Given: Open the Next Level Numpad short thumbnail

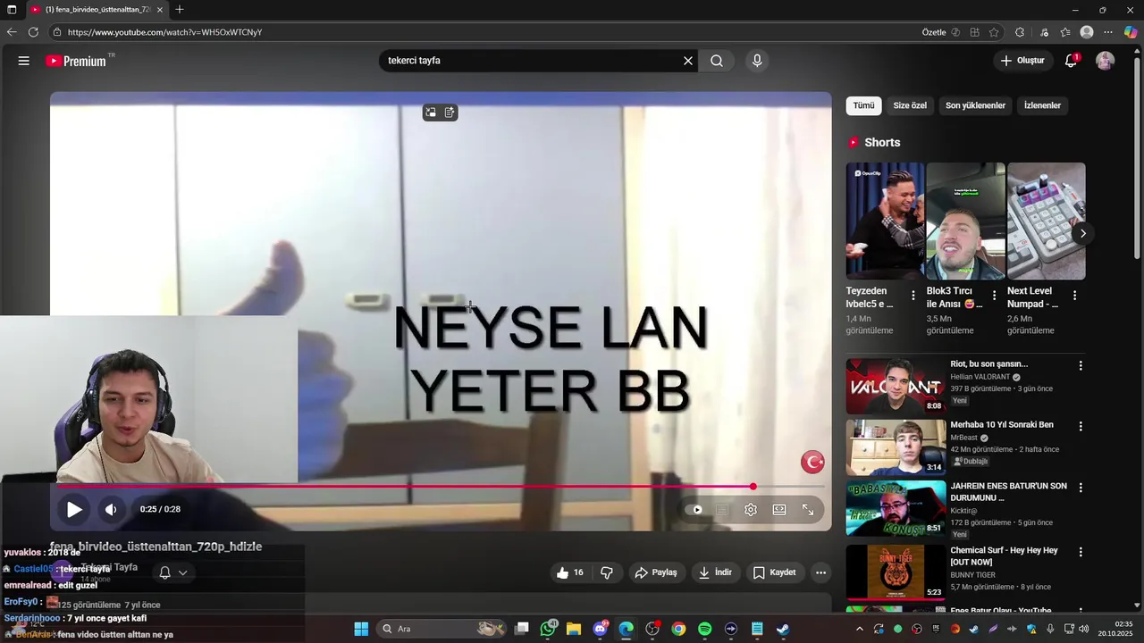Looking at the screenshot, I should pos(1046,221).
